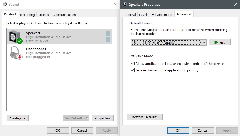Close the Speakers Properties window
The image size is (240, 136).
point(236,4)
